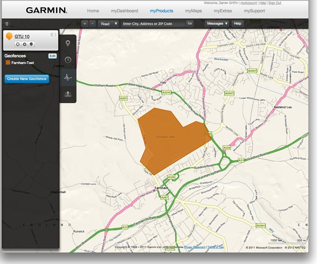
Task: Click the Sign Out link
Action: pos(275,3)
